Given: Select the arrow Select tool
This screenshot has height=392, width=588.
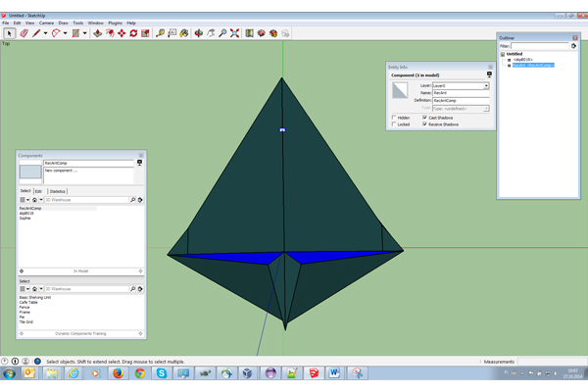Looking at the screenshot, I should pos(9,33).
